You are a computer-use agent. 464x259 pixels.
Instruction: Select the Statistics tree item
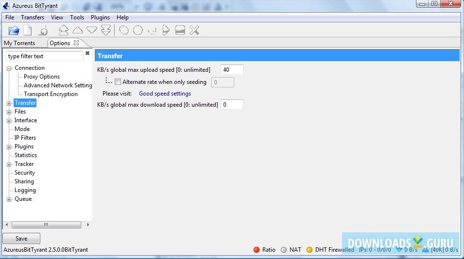click(26, 155)
